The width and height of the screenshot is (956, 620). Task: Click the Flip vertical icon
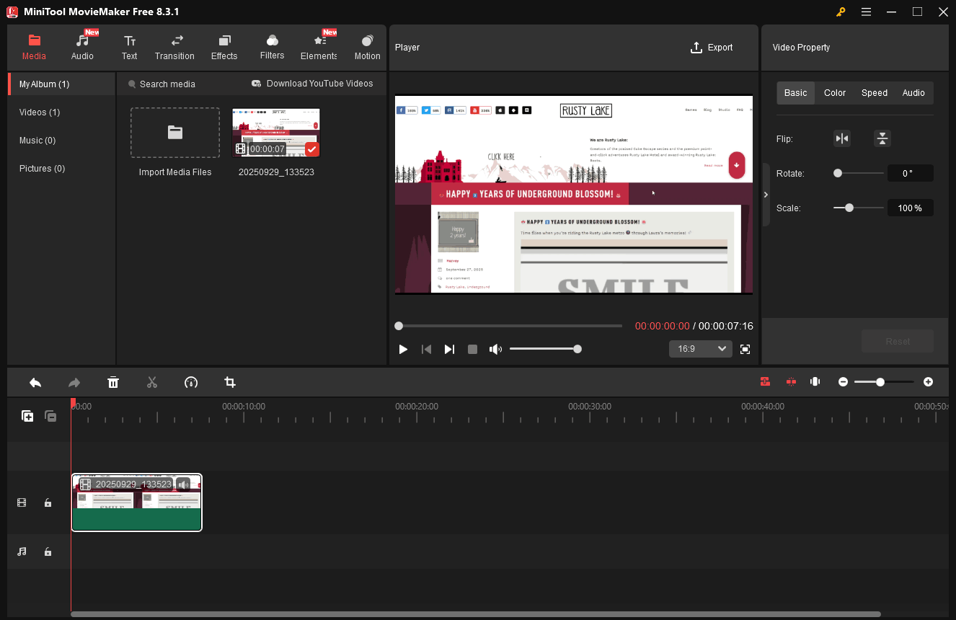click(x=882, y=138)
